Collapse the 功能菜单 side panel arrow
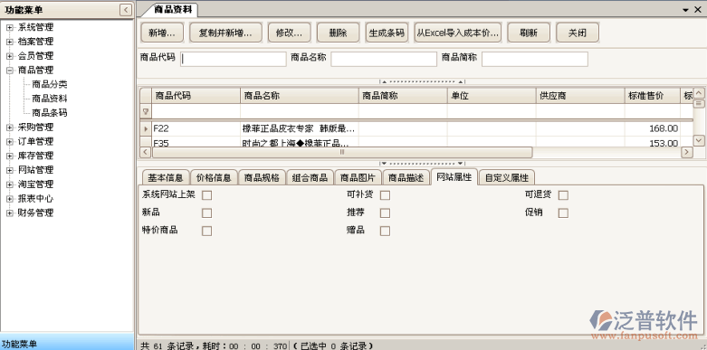This screenshot has height=350, width=707. (126, 10)
